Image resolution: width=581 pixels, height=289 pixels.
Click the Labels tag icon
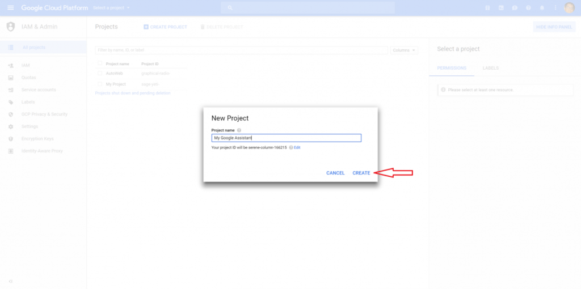pos(11,102)
